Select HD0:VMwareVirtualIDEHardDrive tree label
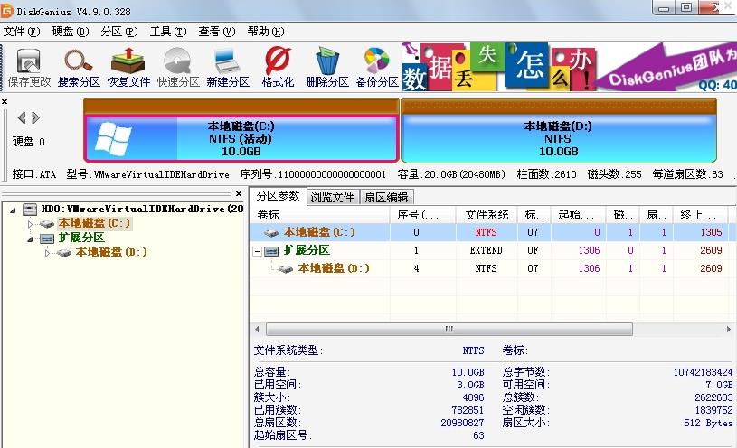 [x=143, y=209]
